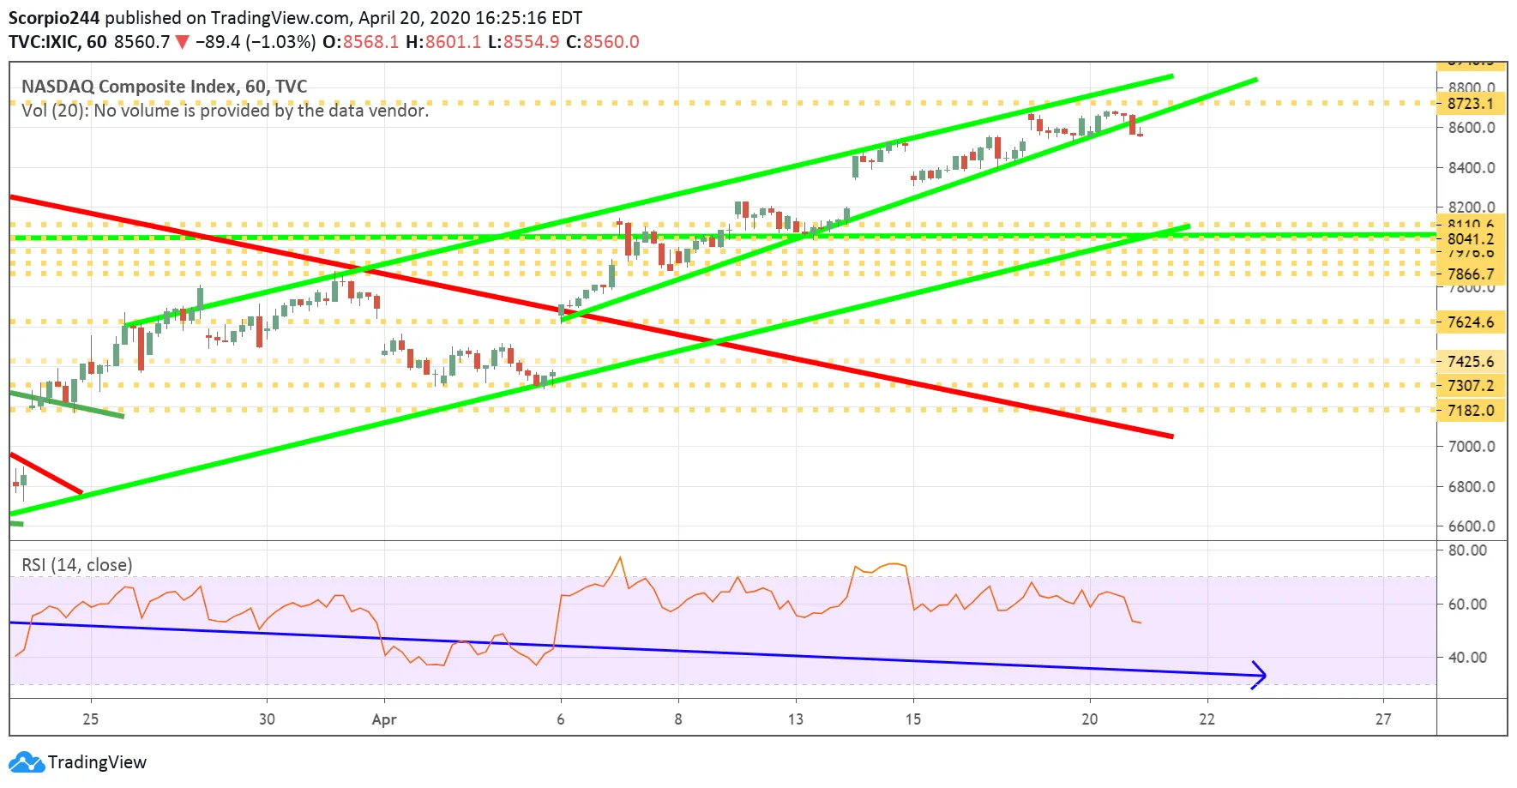Select the 7425.6 price level label

[1471, 362]
